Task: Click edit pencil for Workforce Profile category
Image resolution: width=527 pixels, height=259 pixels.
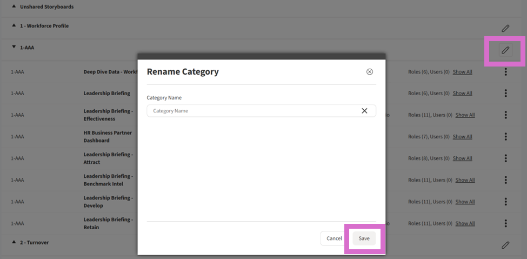Action: pyautogui.click(x=505, y=28)
